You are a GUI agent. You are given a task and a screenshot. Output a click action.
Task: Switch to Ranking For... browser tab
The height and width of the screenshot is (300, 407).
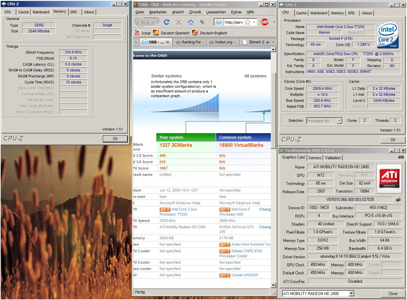(190, 42)
